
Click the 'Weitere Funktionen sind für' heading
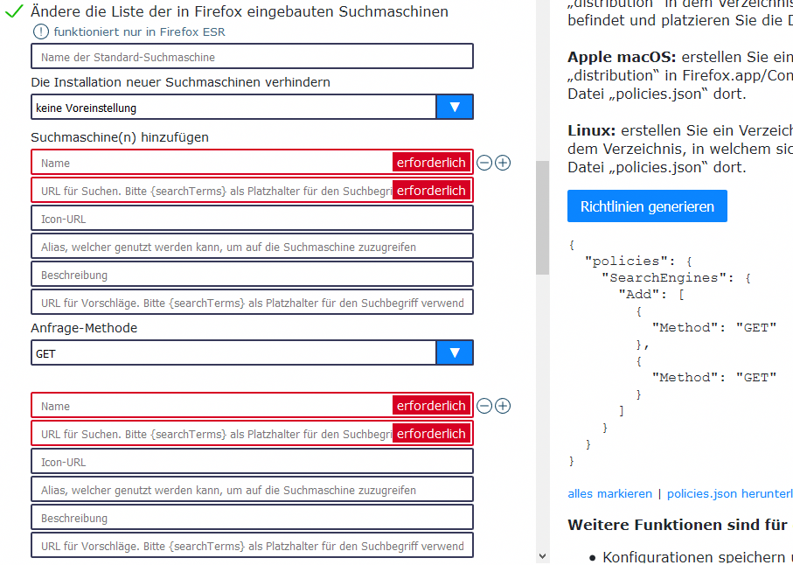tap(678, 525)
